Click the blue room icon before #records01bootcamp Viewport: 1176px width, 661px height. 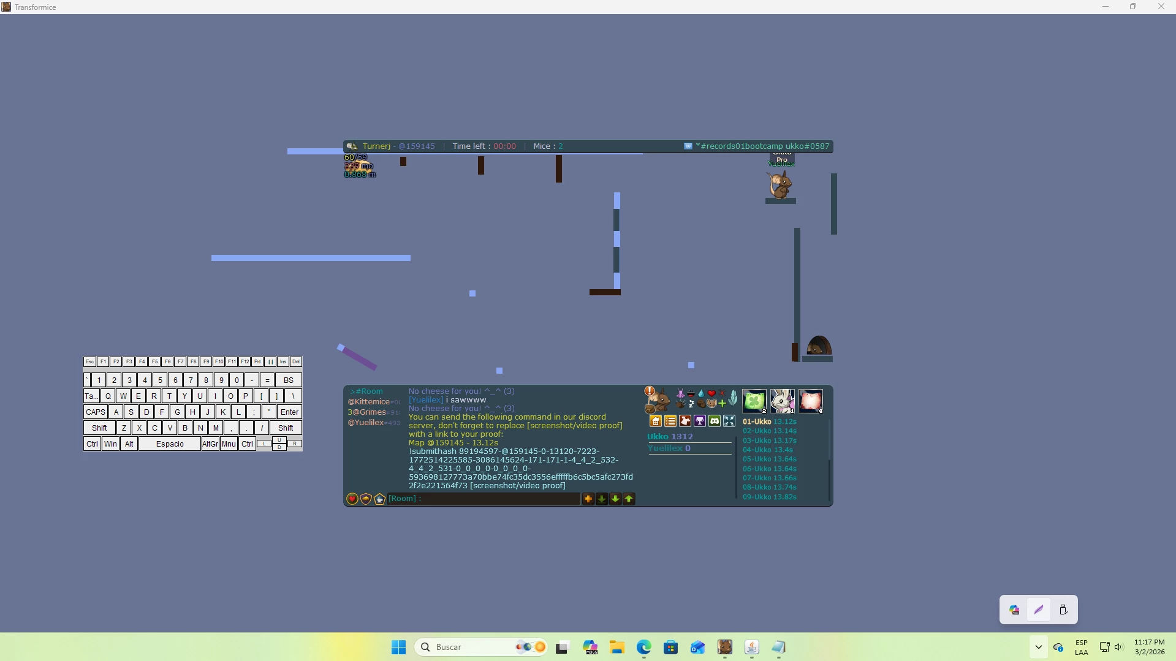click(688, 146)
